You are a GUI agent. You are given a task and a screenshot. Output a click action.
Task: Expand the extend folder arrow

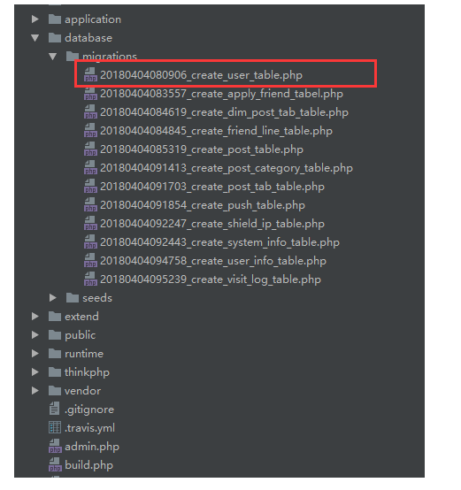pyautogui.click(x=35, y=317)
